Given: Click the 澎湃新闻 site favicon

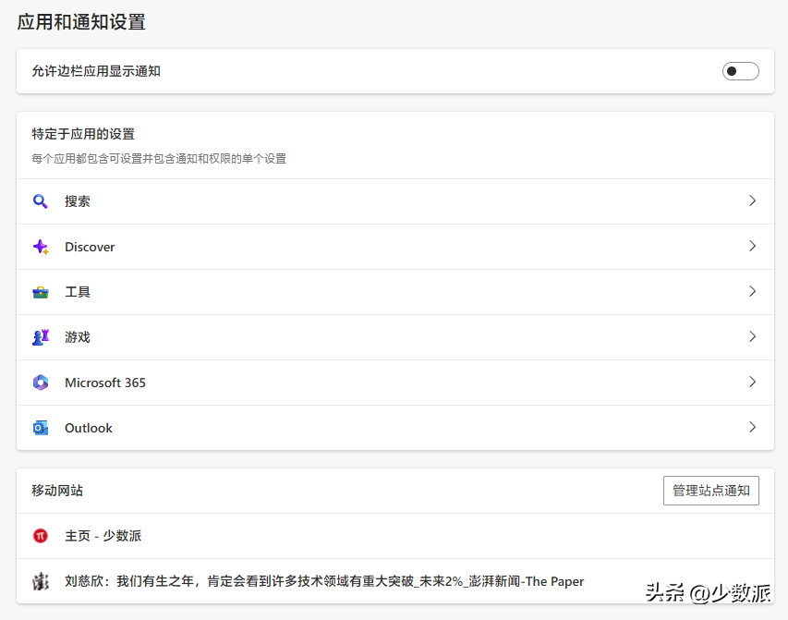Looking at the screenshot, I should point(41,581).
